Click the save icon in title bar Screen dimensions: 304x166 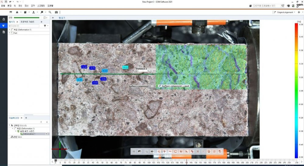(5, 2)
